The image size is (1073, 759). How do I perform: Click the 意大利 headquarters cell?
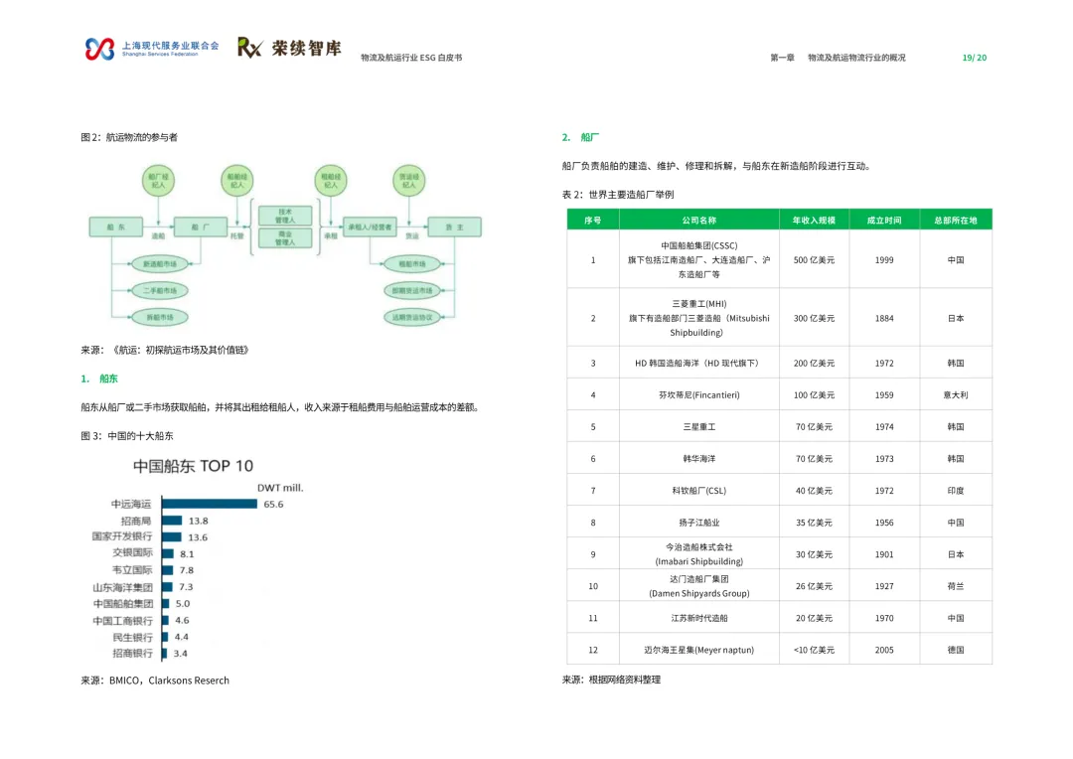[956, 395]
